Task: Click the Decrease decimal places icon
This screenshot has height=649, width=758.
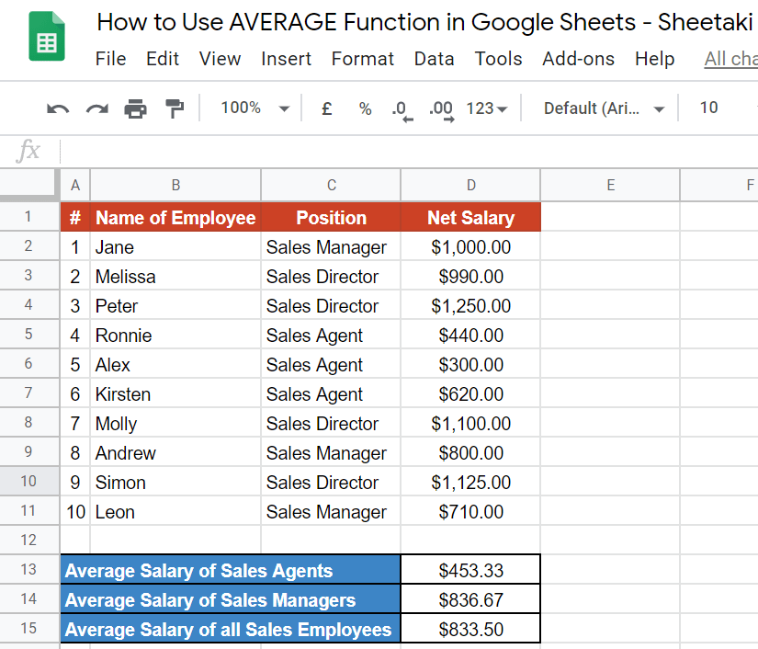Action: pyautogui.click(x=402, y=108)
